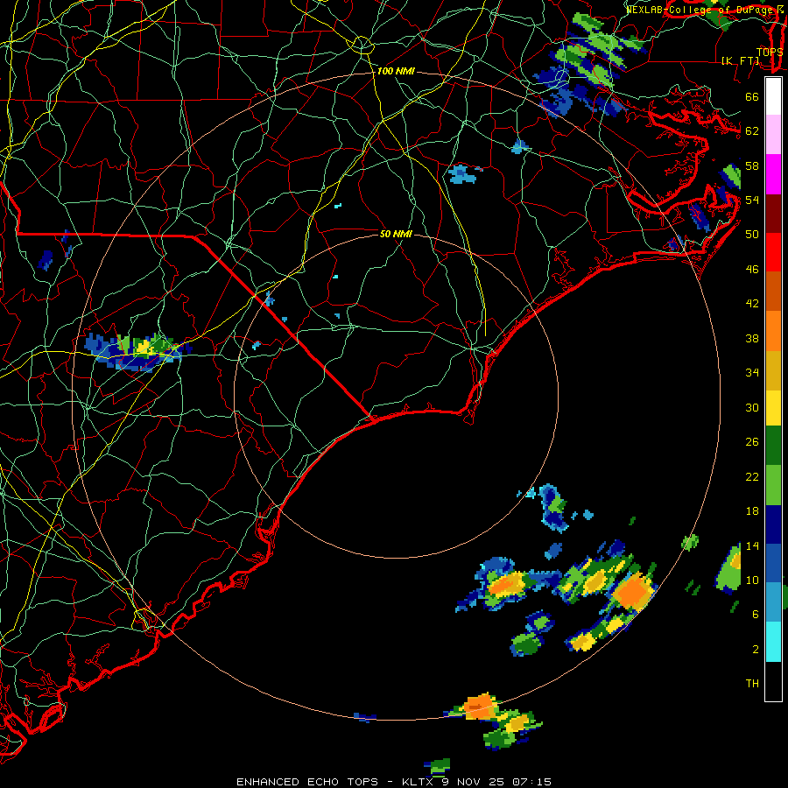Viewport: 788px width, 788px height.
Task: Click the 66 legend value label
Action: coord(752,96)
